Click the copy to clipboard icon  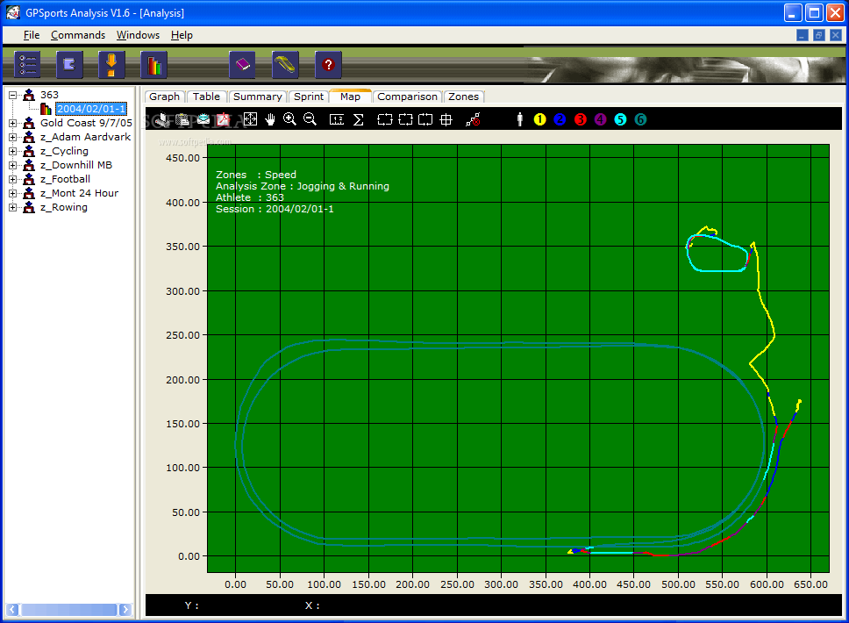[183, 119]
